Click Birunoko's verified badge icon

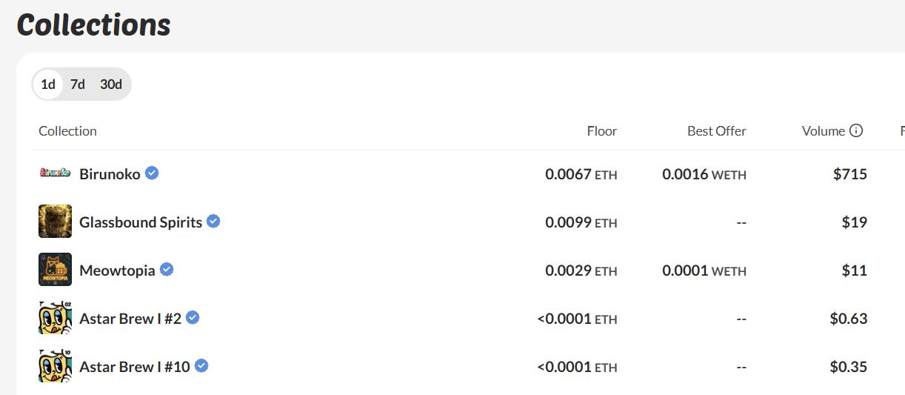(x=152, y=173)
